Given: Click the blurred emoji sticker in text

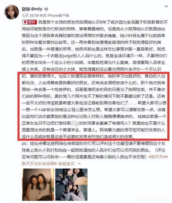Looking at the screenshot, I should pos(75,123).
